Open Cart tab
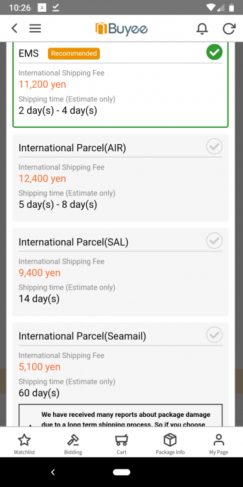243x487 pixels. pos(122,444)
